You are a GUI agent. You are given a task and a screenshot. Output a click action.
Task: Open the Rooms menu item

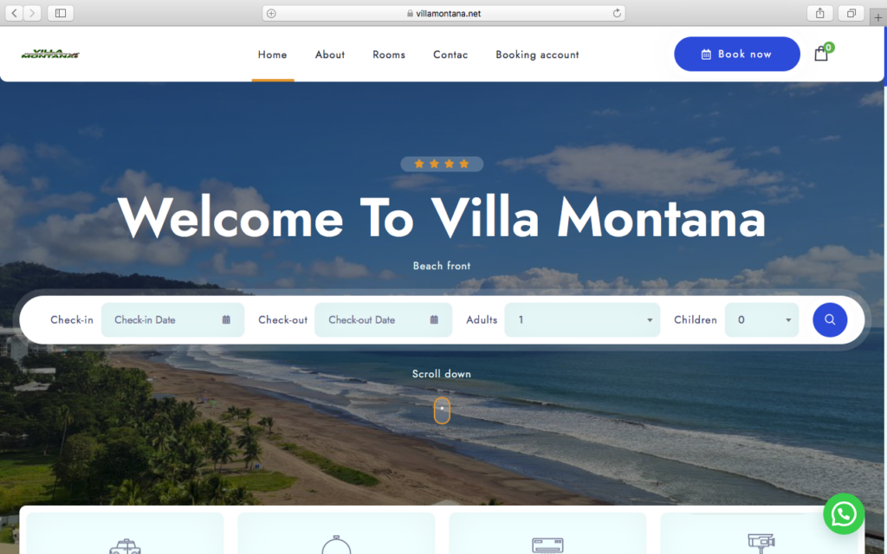pos(389,55)
